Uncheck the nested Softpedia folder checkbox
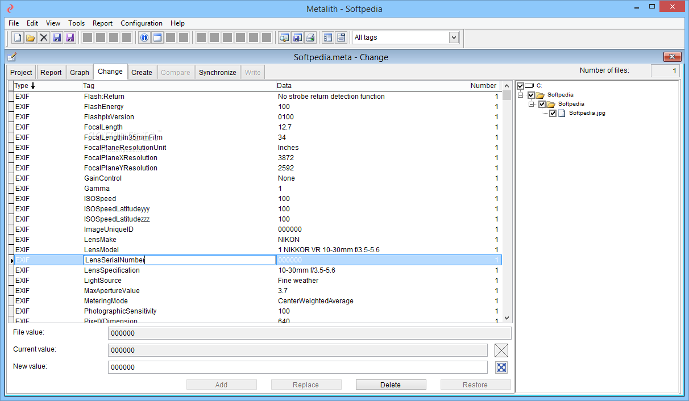Viewport: 689px width, 401px height. tap(542, 104)
